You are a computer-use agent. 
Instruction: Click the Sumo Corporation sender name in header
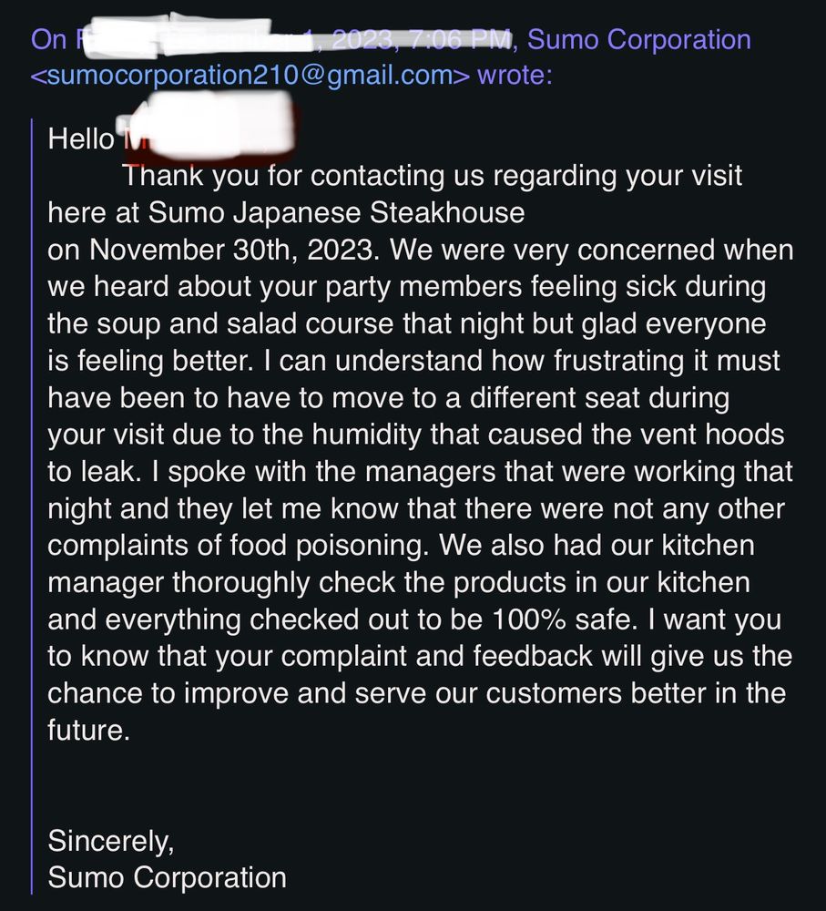click(639, 40)
